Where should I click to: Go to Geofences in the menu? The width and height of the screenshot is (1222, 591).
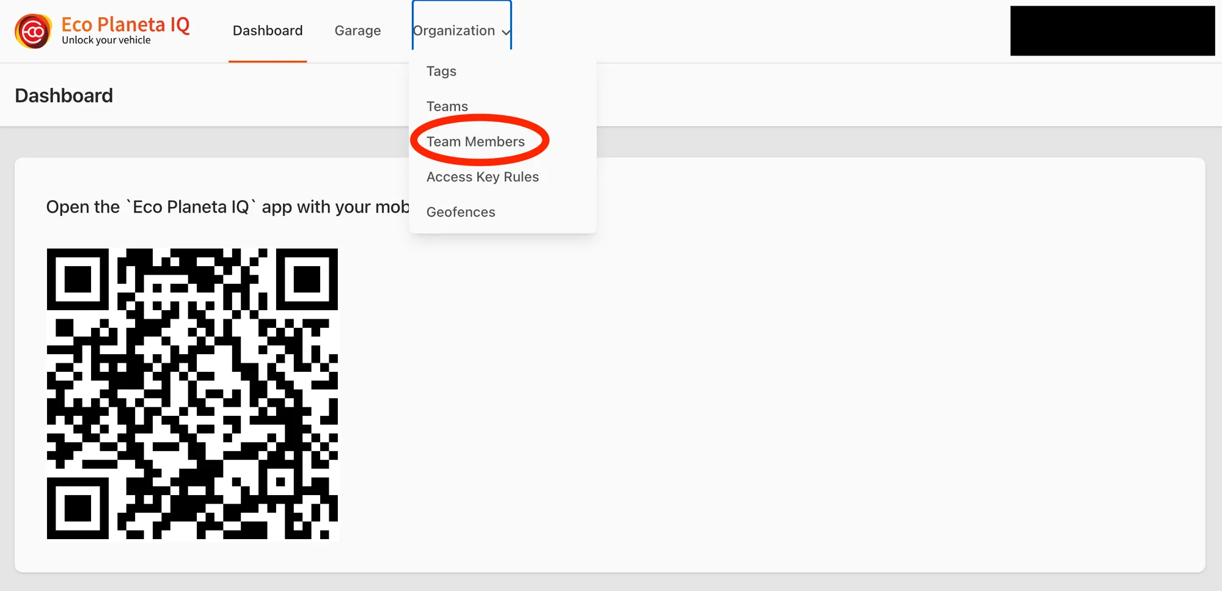coord(461,212)
